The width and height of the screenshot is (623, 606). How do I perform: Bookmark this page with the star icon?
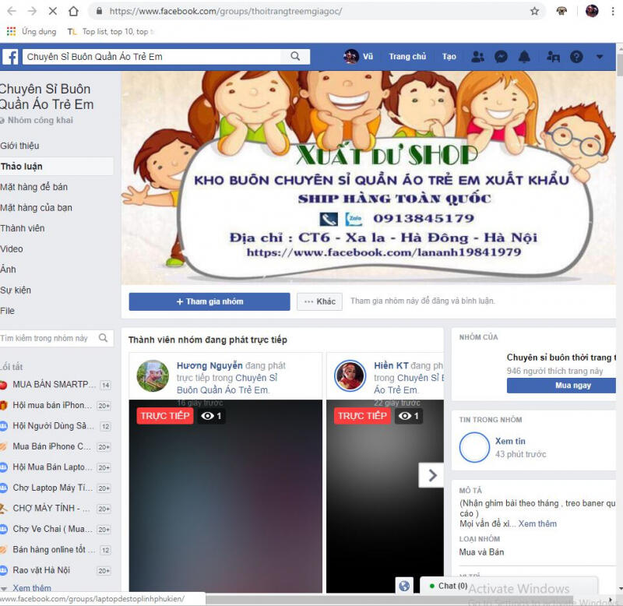(x=534, y=12)
